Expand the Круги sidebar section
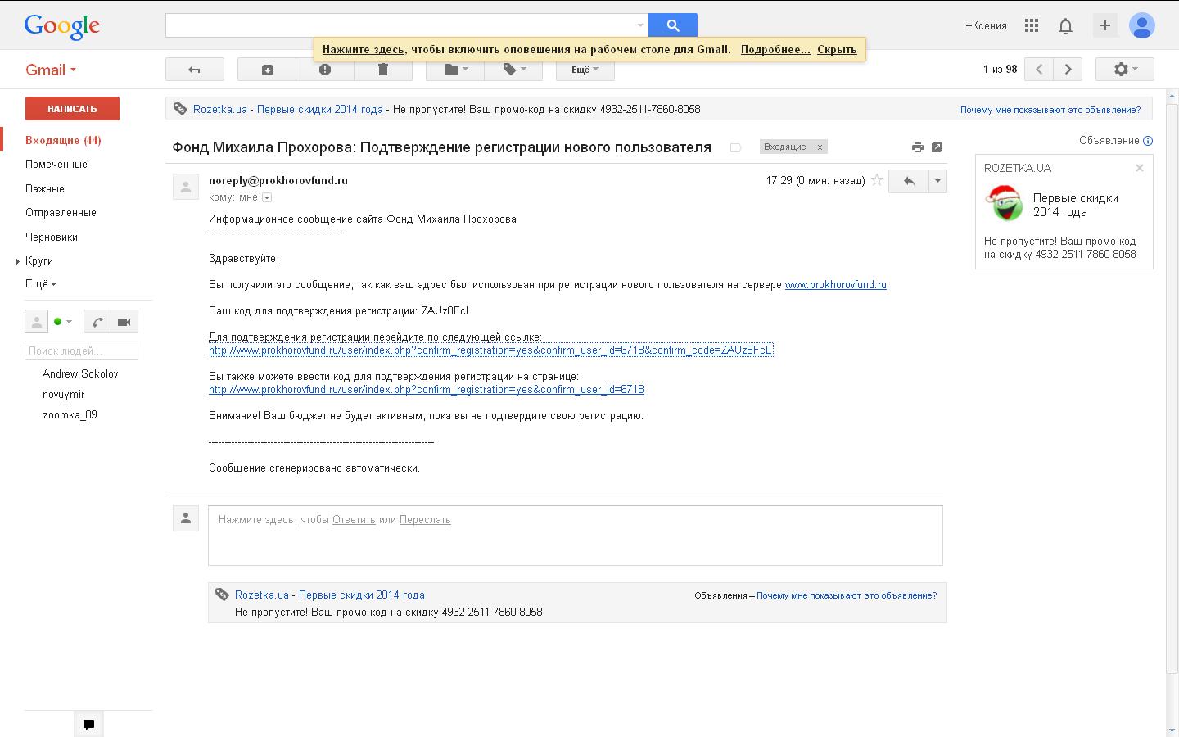The width and height of the screenshot is (1179, 737). pyautogui.click(x=18, y=261)
